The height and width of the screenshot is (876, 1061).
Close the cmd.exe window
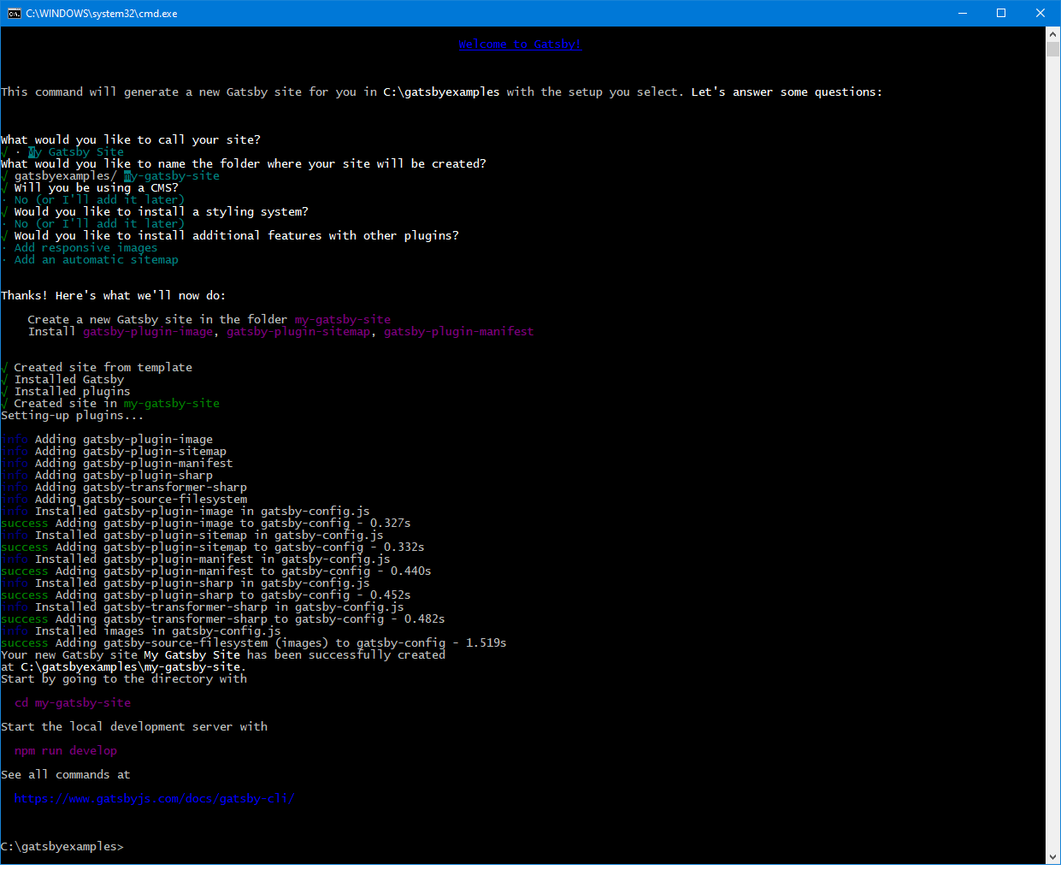[x=1040, y=13]
